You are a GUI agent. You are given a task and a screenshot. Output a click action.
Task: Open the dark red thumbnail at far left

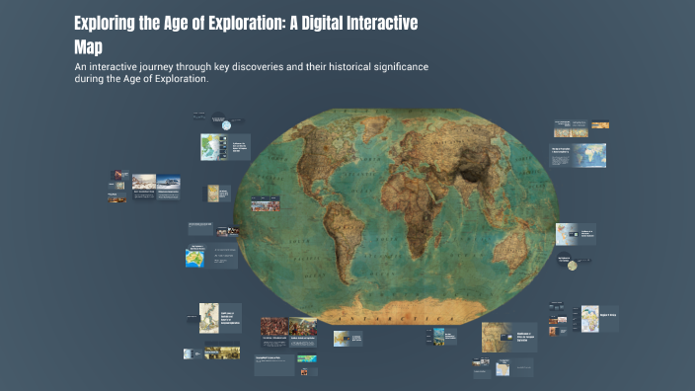tap(117, 175)
